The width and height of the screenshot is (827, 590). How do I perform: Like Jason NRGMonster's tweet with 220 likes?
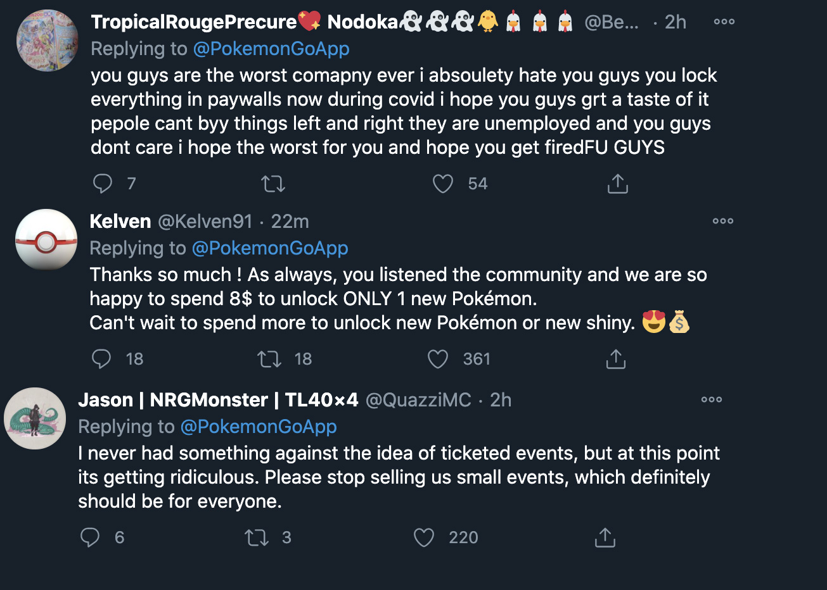424,537
